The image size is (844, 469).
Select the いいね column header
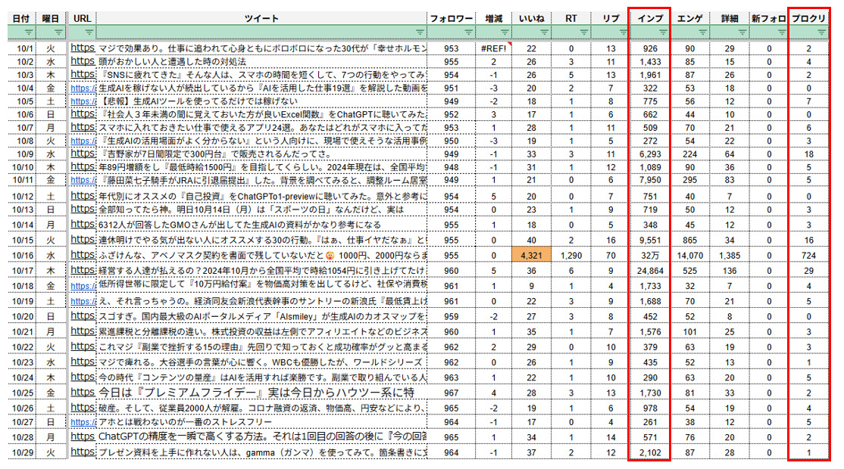tap(531, 18)
